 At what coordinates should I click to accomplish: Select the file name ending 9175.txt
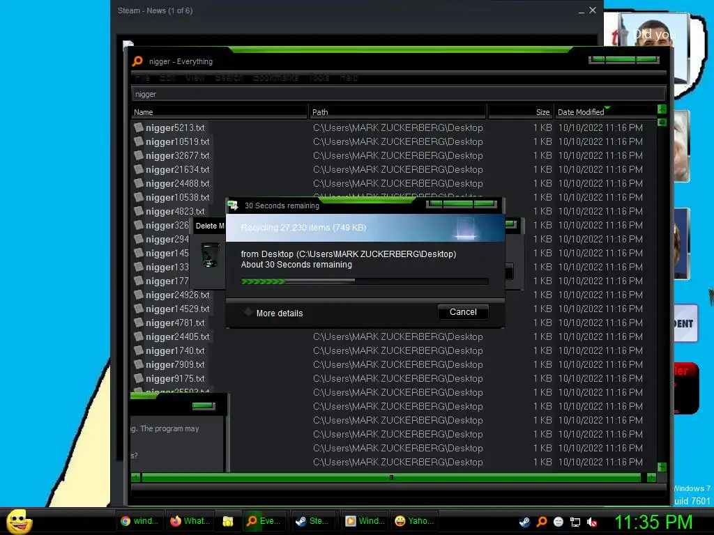[175, 378]
